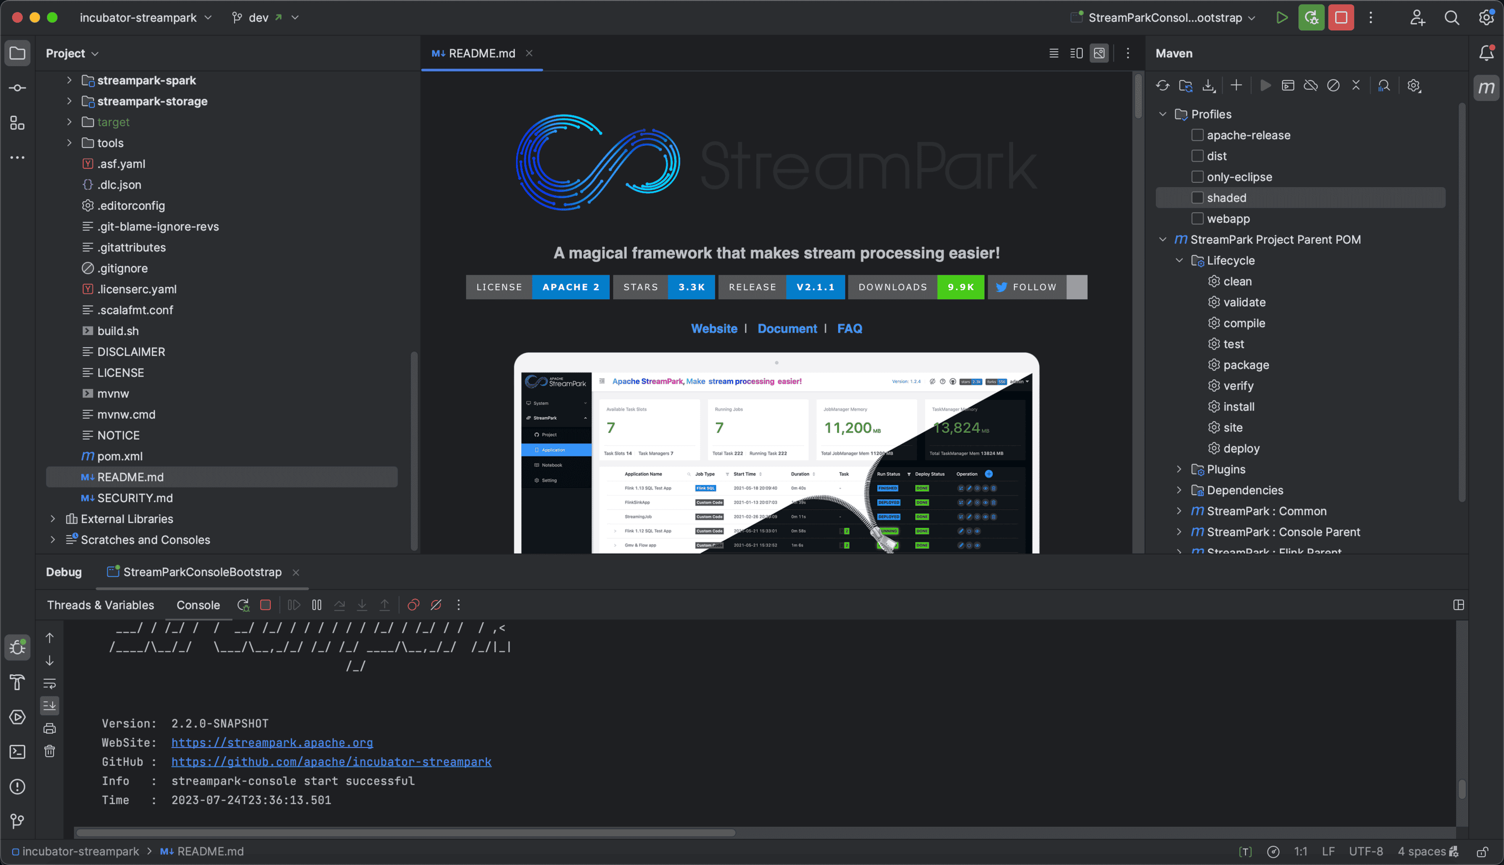Click the Stop button in debug console toolbar

[x=265, y=605]
